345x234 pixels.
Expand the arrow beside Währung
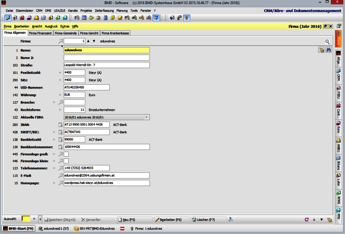point(60,95)
